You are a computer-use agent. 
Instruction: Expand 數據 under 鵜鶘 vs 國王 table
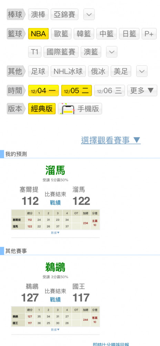[x=56, y=329]
